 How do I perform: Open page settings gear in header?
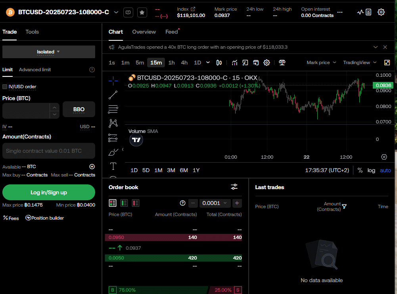tap(381, 12)
